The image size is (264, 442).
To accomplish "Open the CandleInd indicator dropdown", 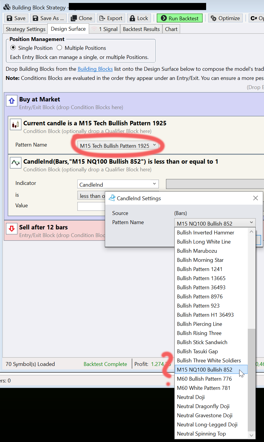I will [118, 185].
